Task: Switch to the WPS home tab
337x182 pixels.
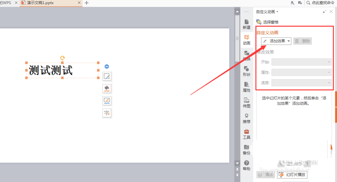Action: (x=6, y=3)
